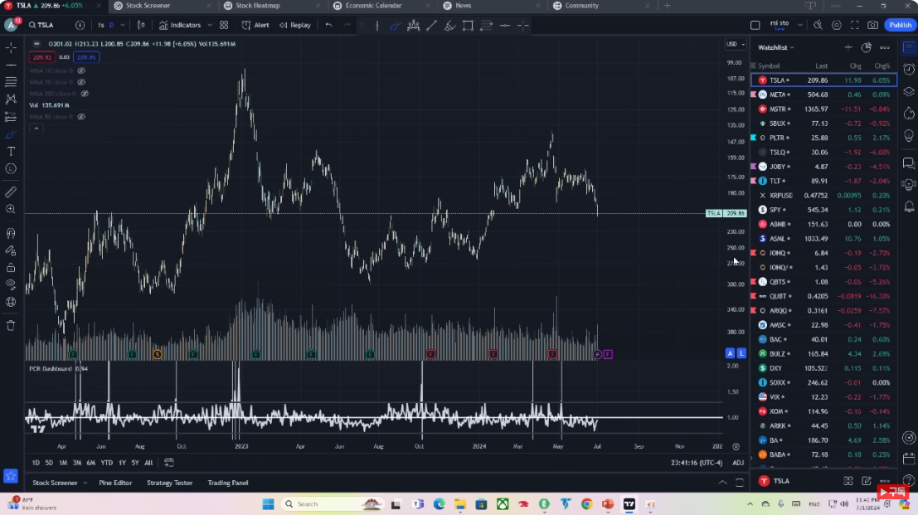
Task: Open the Indicators dialog
Action: [x=180, y=25]
